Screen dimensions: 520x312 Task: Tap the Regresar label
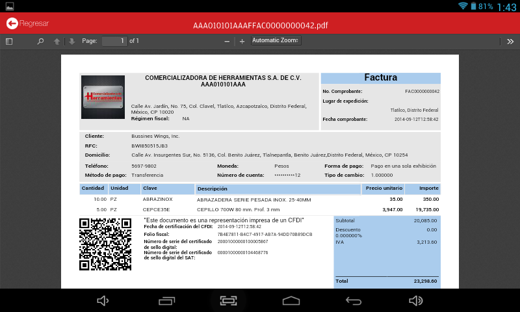point(34,23)
